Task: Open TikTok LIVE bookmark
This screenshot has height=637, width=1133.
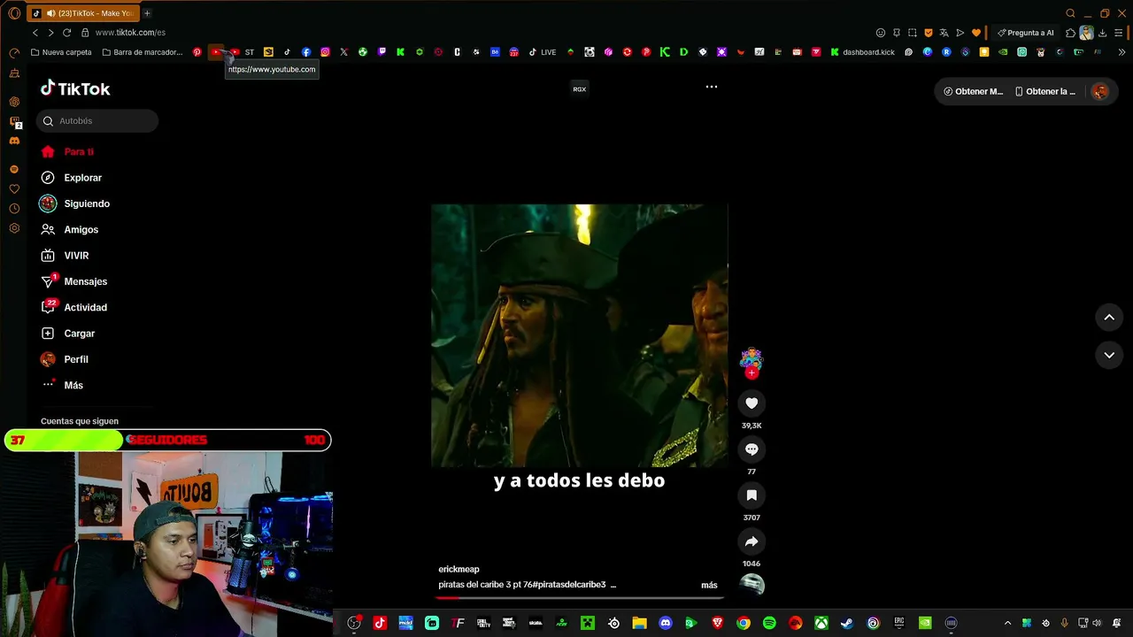Action: click(x=543, y=52)
